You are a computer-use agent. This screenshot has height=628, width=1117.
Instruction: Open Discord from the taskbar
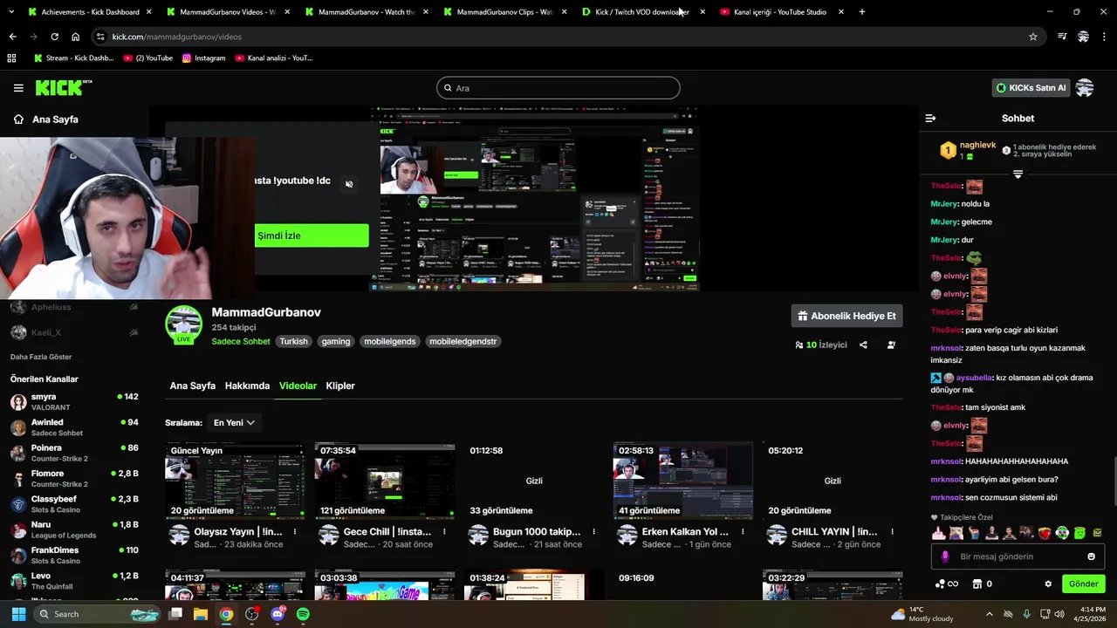(x=278, y=614)
